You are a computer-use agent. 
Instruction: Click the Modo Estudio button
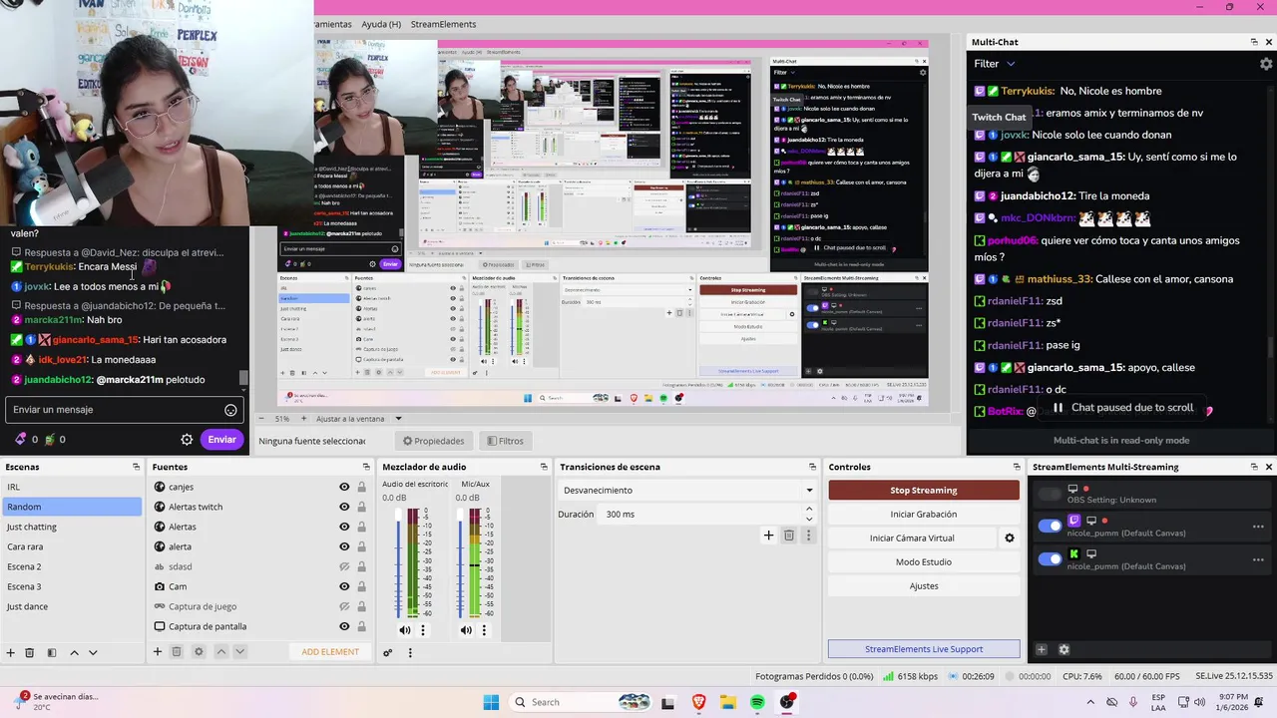coord(924,562)
